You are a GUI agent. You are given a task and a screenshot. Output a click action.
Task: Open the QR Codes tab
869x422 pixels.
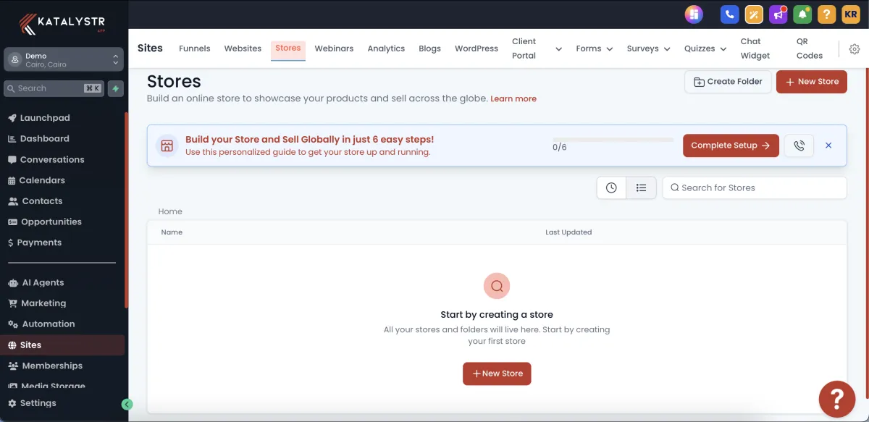809,48
